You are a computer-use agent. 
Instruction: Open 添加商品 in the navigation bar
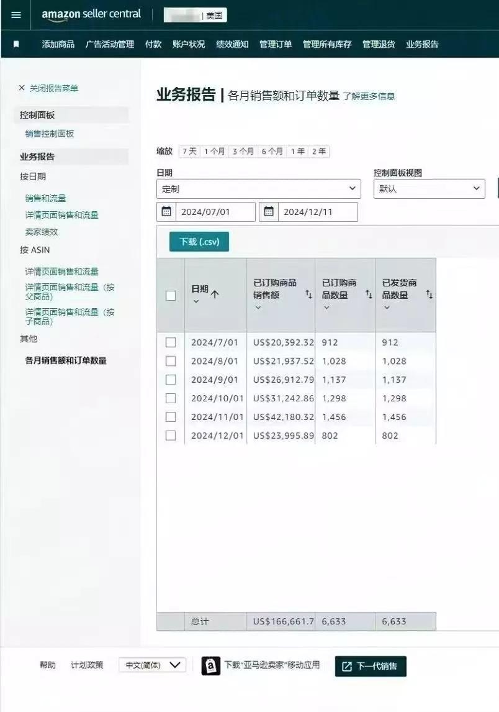pyautogui.click(x=58, y=44)
